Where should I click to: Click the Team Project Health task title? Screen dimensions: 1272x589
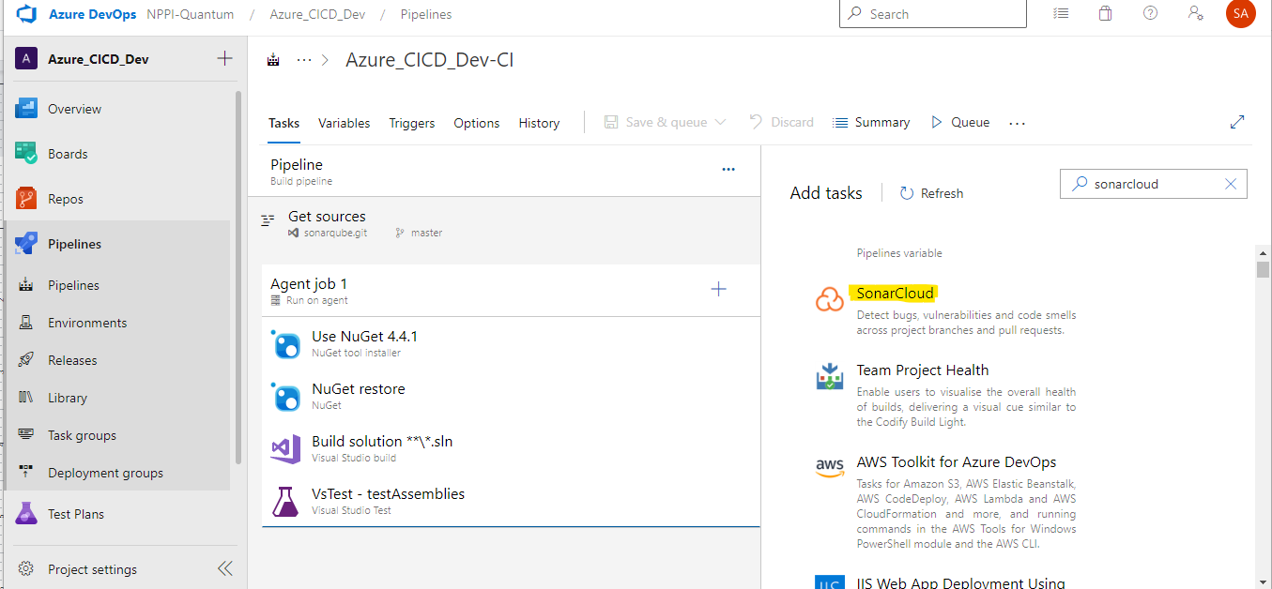pyautogui.click(x=923, y=370)
